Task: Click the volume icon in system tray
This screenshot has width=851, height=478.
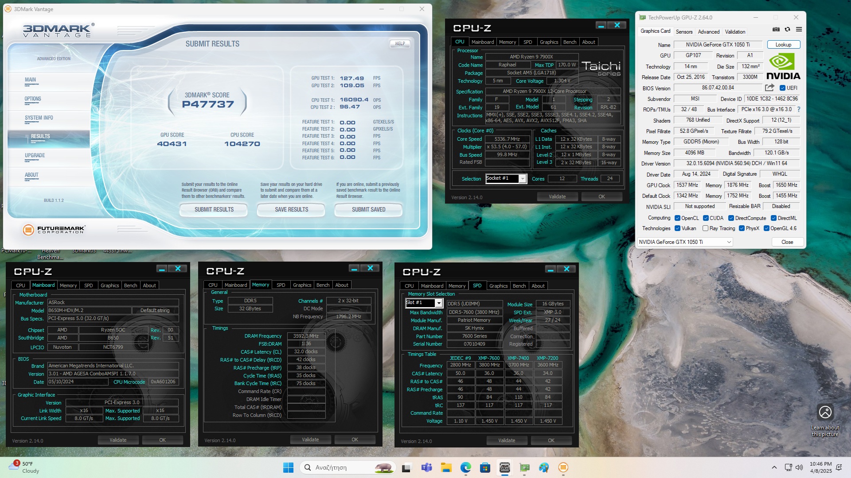Action: (x=799, y=467)
